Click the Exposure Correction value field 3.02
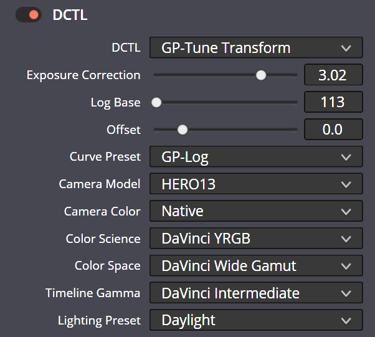The image size is (375, 337). pyautogui.click(x=333, y=75)
